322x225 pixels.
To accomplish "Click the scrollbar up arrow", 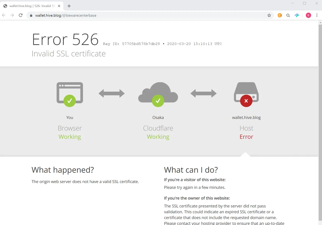I will point(320,23).
